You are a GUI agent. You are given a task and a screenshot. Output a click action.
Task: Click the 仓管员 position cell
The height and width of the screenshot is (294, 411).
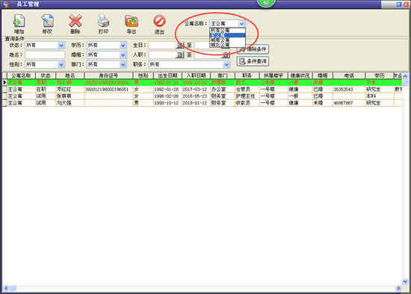247,90
